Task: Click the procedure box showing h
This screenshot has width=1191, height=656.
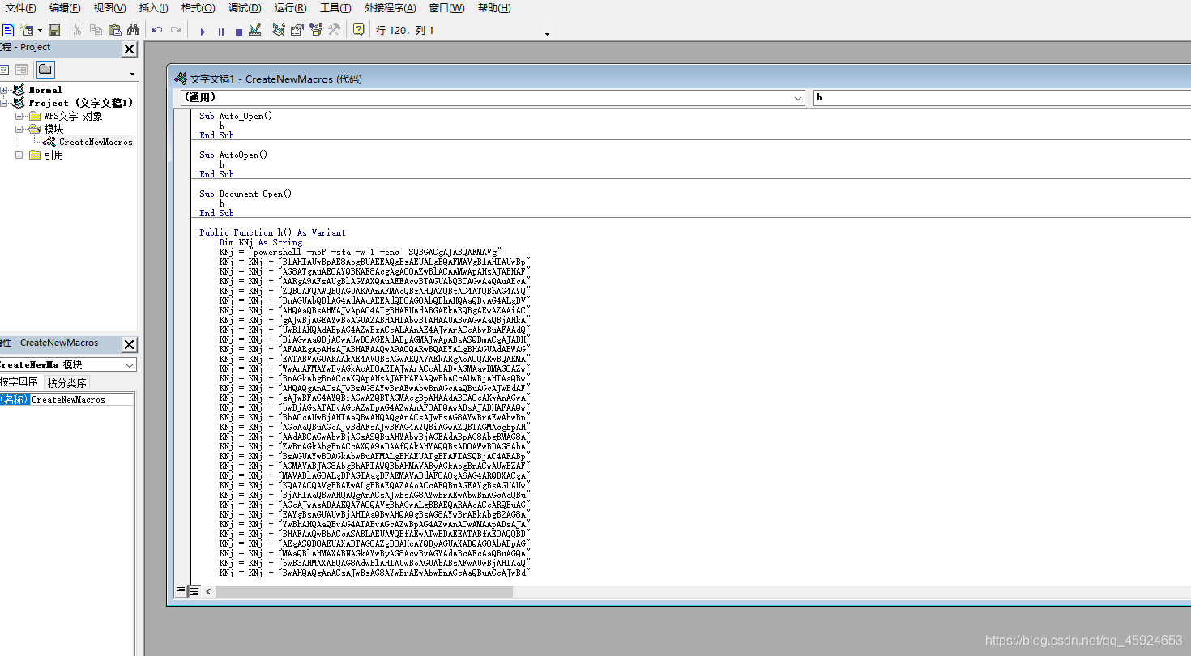Action: (x=1002, y=97)
